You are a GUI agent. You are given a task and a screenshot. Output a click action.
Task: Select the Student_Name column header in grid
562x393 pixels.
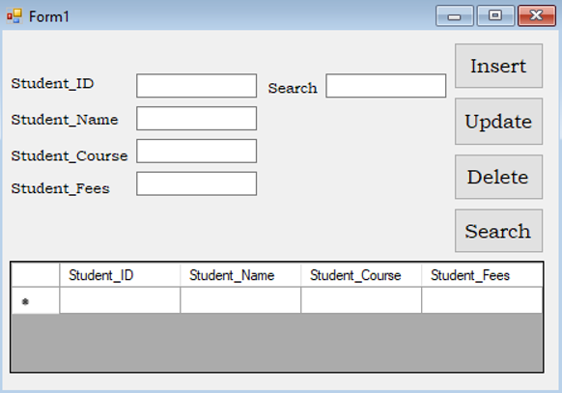240,275
